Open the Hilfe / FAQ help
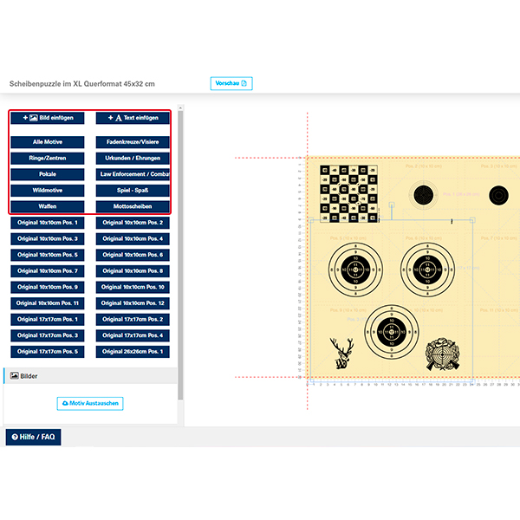The height and width of the screenshot is (520, 520). pos(33,437)
